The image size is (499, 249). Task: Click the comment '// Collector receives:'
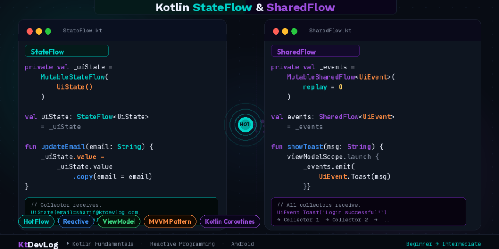tap(67, 205)
